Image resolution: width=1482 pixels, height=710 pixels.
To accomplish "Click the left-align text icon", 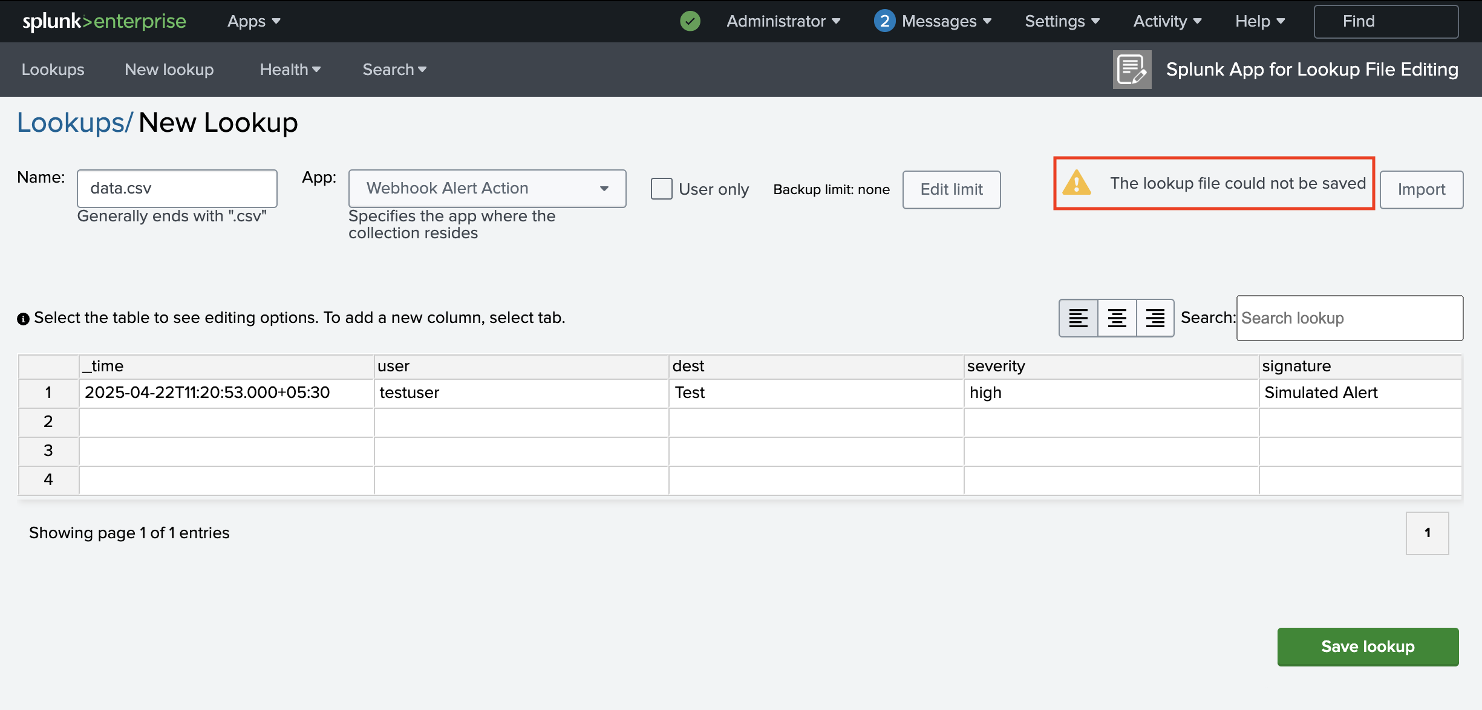I will [x=1078, y=318].
